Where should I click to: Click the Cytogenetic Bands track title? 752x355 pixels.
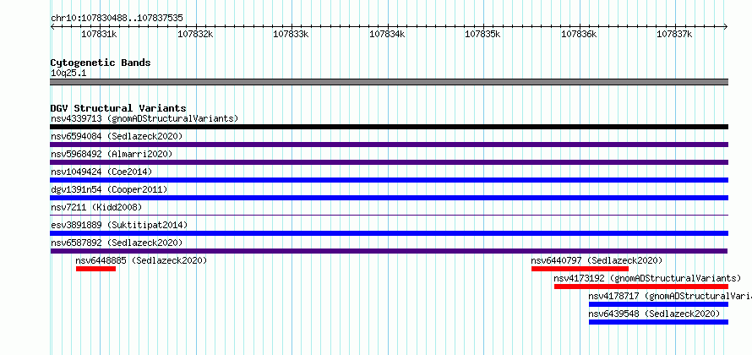point(101,63)
